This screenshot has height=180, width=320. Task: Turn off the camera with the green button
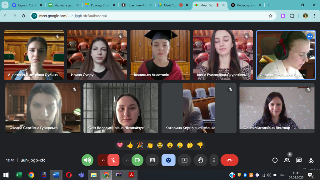(137, 160)
